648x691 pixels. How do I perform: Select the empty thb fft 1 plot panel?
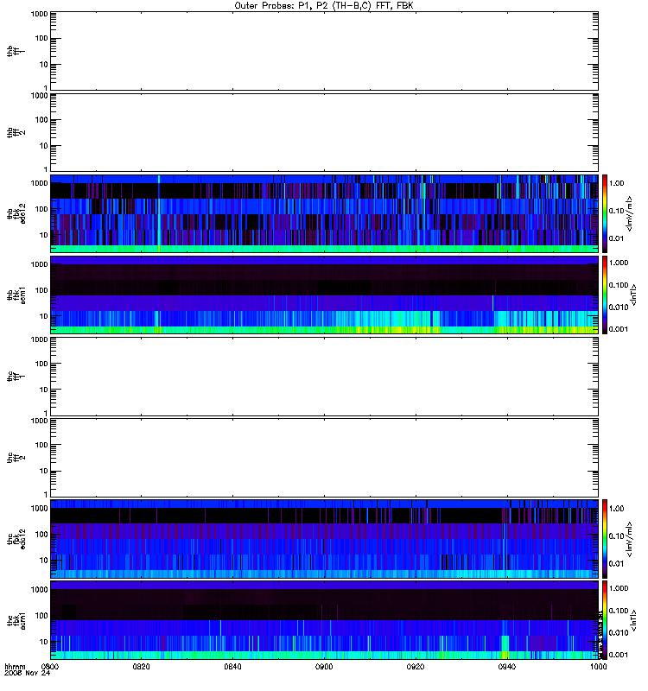pos(324,51)
